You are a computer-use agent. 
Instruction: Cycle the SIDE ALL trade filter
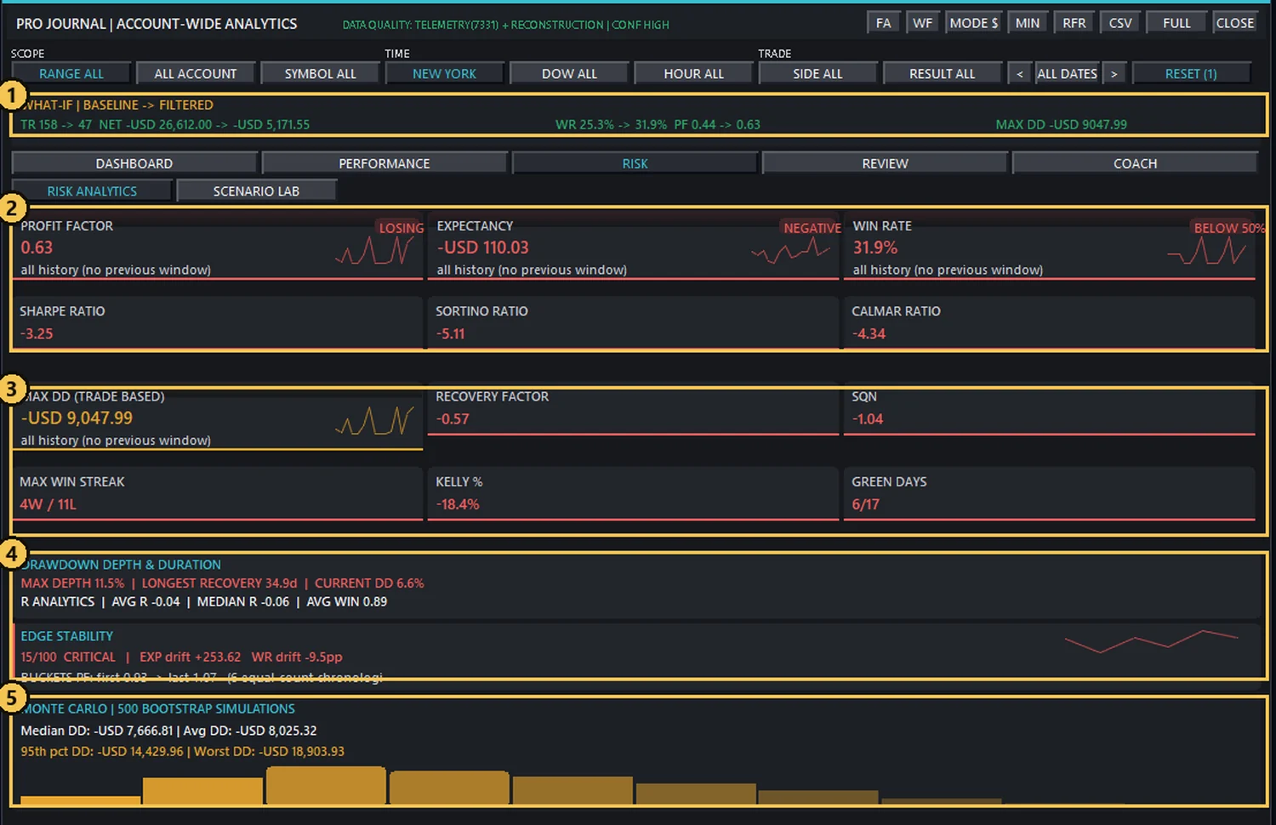817,74
